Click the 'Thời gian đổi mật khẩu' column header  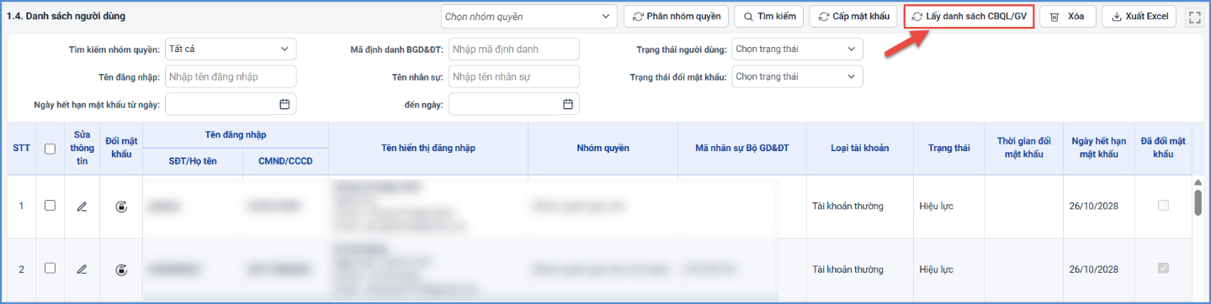click(x=1024, y=149)
